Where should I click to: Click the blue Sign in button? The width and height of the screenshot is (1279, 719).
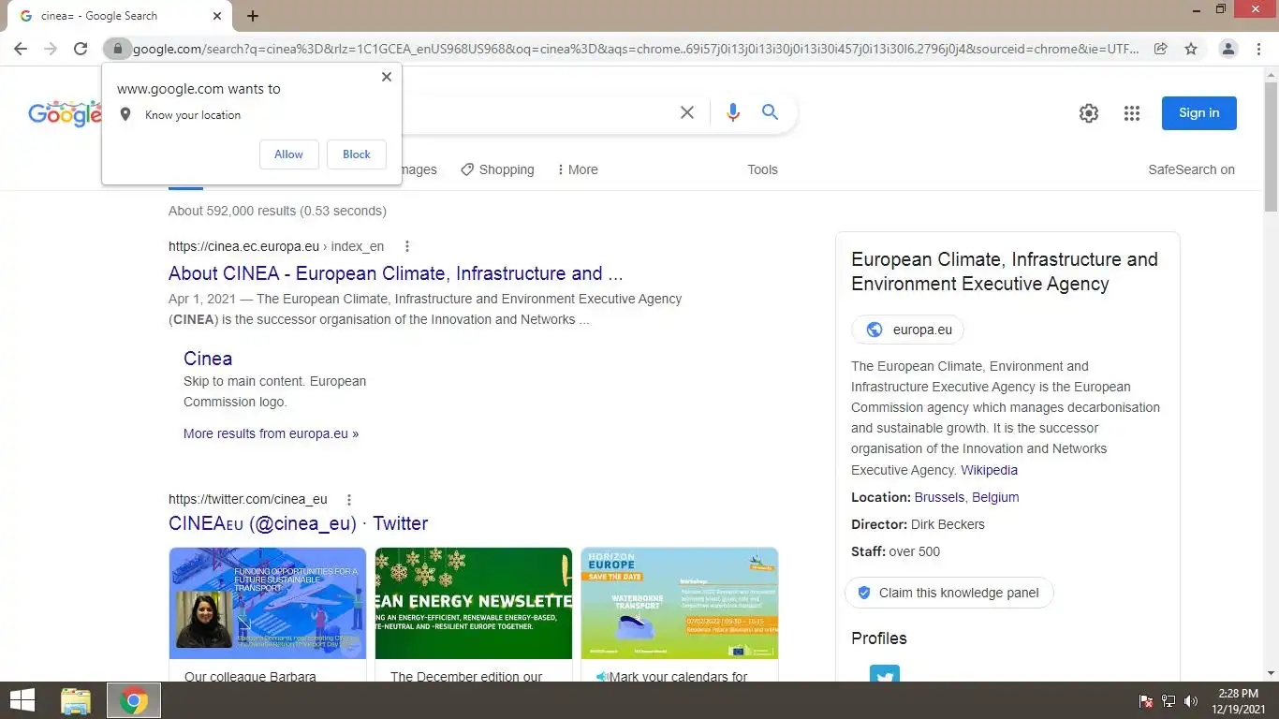coord(1198,113)
